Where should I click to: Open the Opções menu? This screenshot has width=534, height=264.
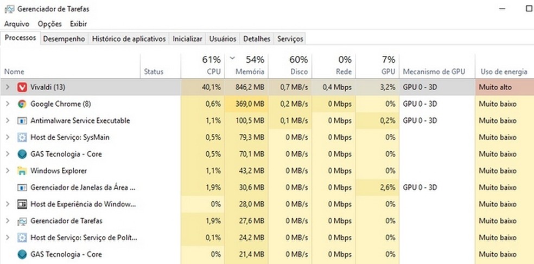tap(49, 24)
